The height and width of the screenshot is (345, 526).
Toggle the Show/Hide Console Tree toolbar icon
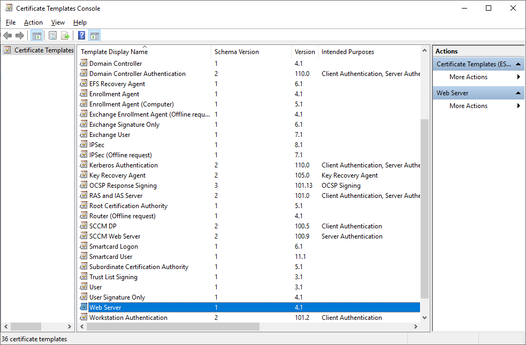coord(36,35)
